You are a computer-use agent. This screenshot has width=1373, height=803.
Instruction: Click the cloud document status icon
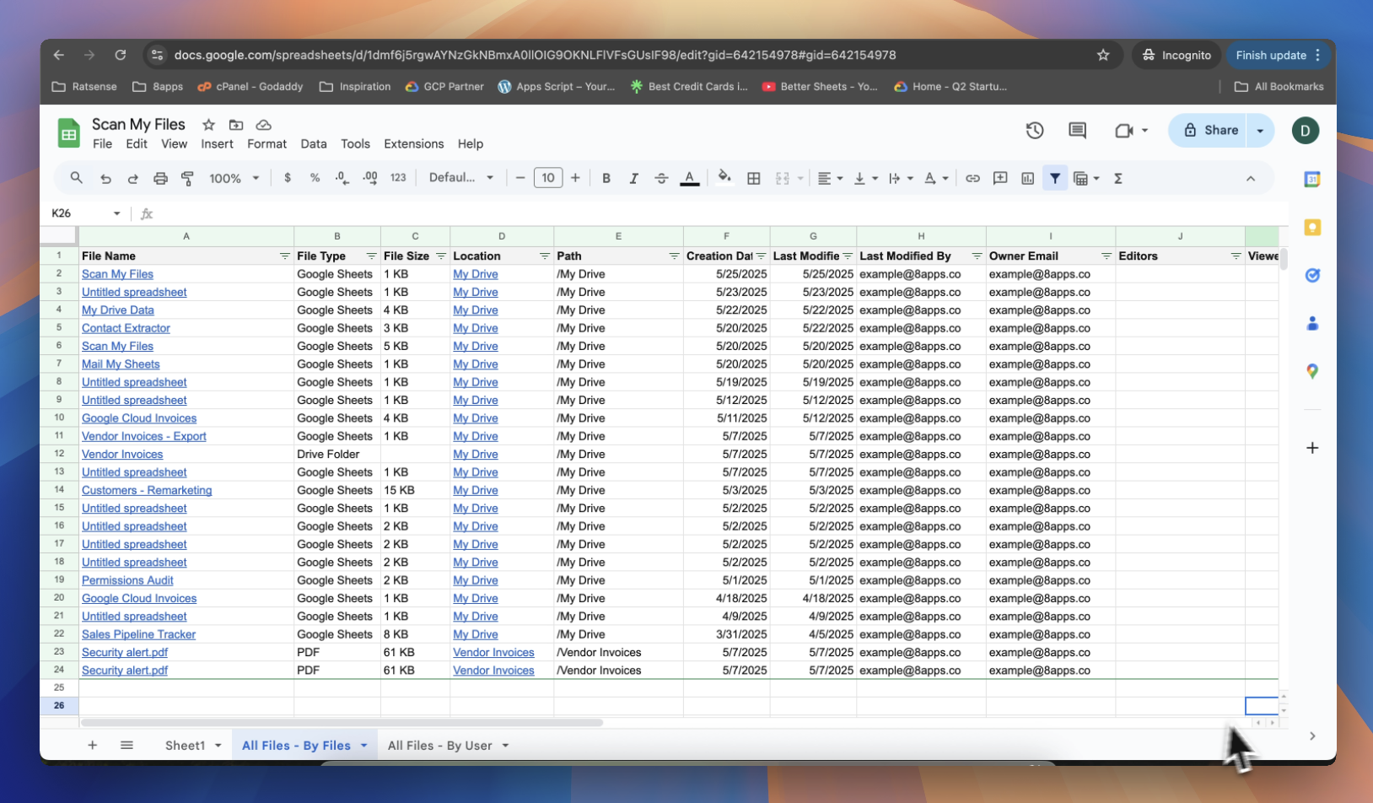[263, 125]
